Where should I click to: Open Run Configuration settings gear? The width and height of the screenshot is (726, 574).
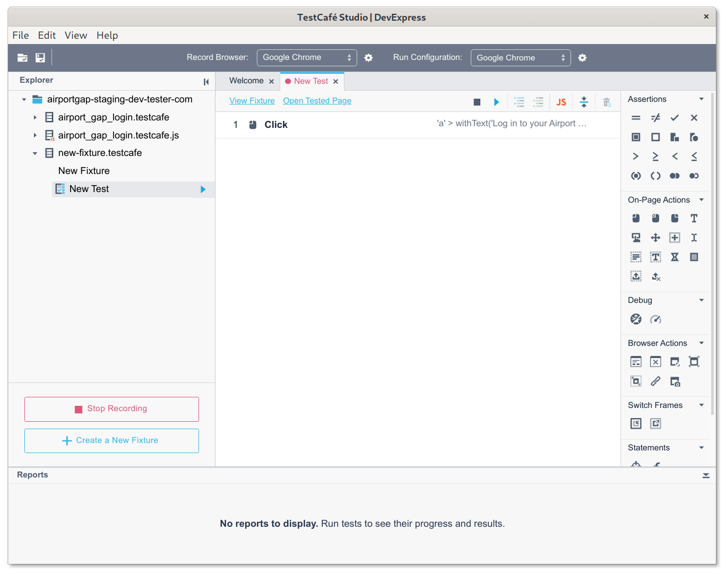coord(582,58)
